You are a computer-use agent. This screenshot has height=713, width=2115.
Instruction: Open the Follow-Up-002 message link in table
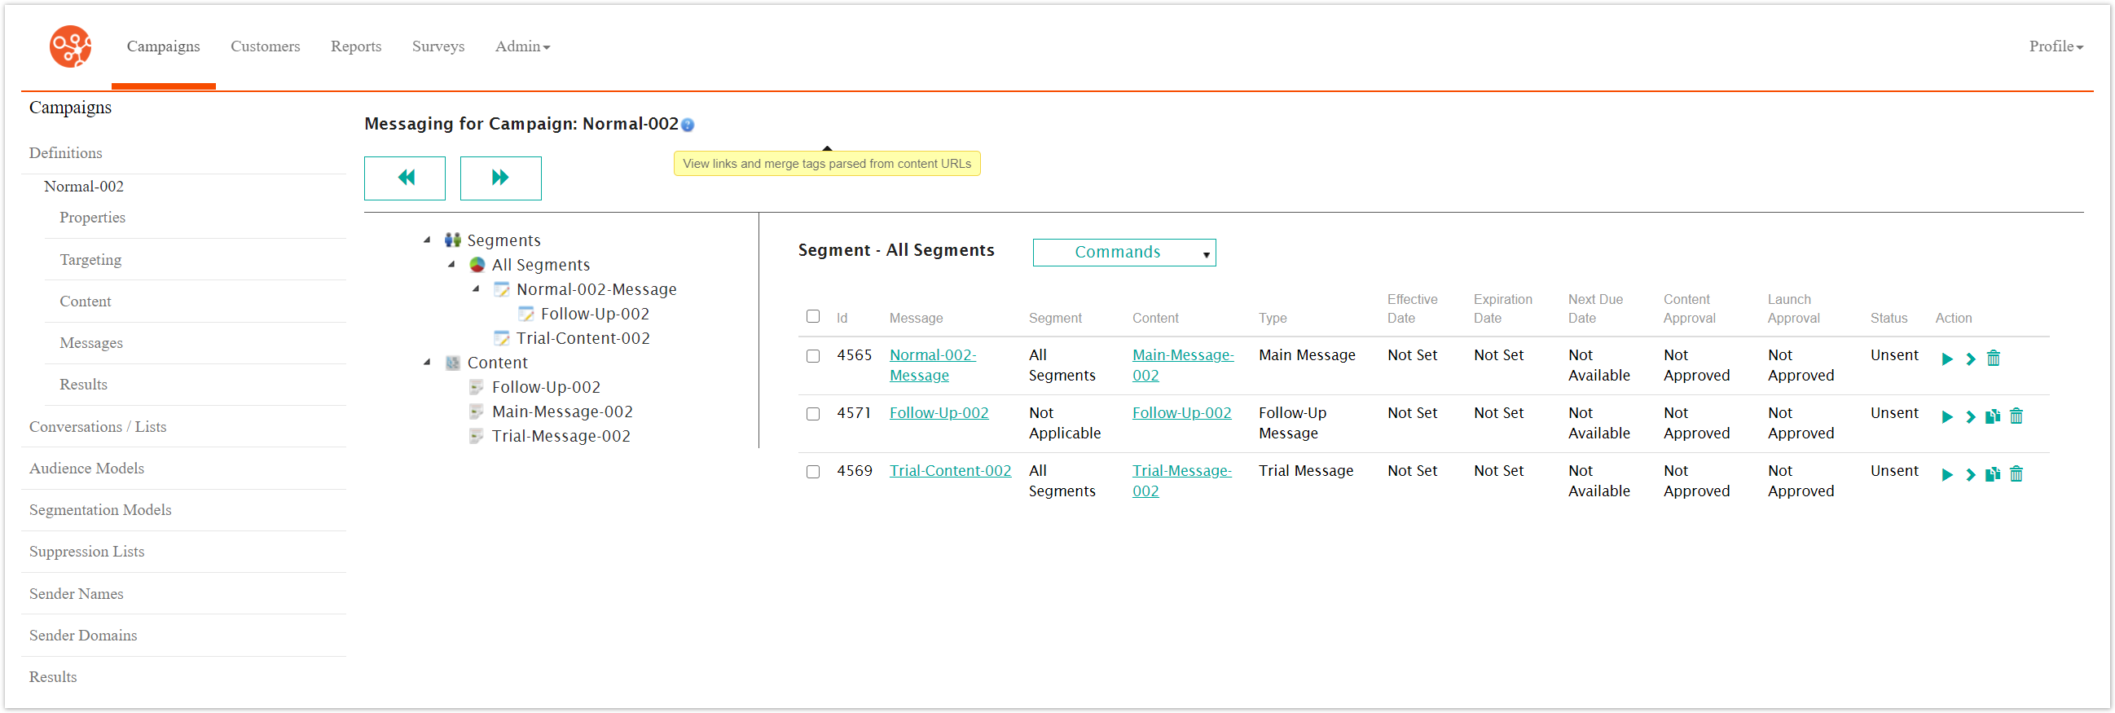[939, 413]
